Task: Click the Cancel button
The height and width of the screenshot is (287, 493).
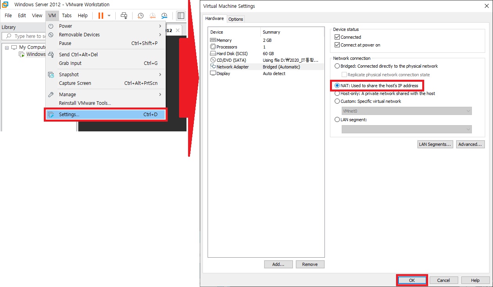Action: [x=443, y=280]
